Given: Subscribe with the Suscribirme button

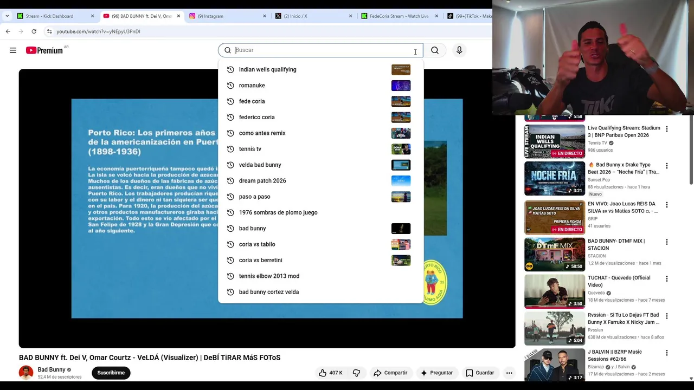Looking at the screenshot, I should (111, 373).
